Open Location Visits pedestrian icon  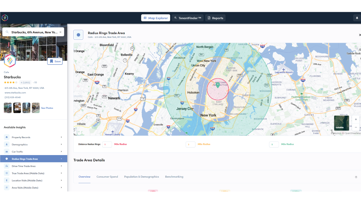point(6,180)
